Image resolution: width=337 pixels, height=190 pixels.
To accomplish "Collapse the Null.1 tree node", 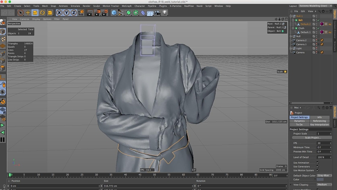I will click(x=291, y=16).
